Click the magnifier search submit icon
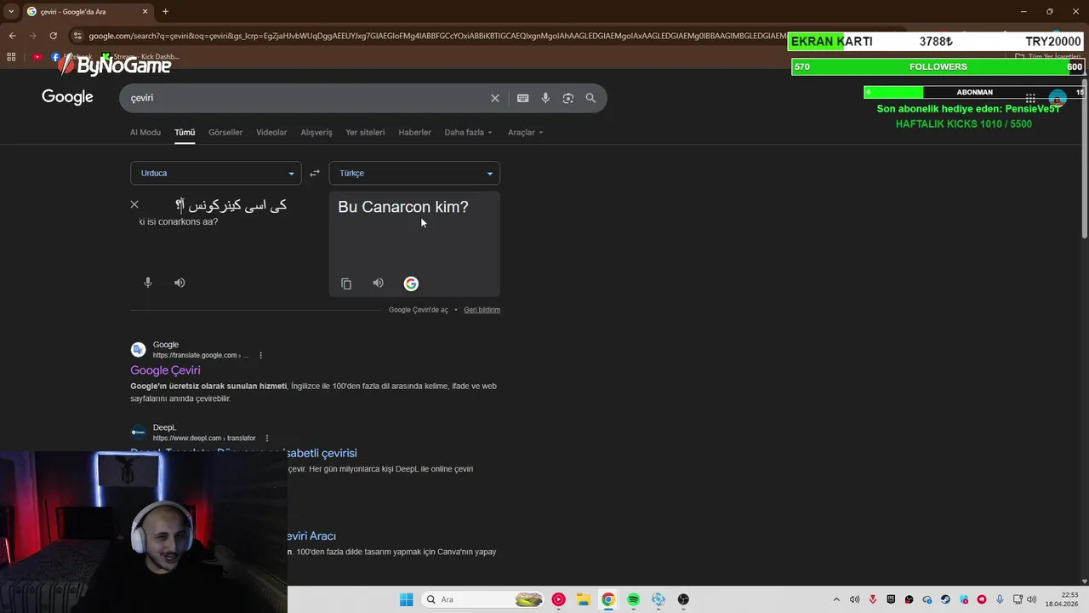Screen dimensions: 1089x613 [590, 98]
